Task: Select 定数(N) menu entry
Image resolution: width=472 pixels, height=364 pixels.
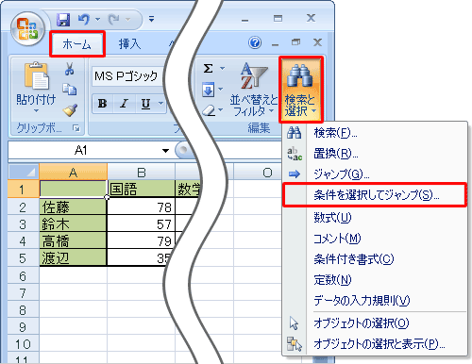Action: tap(375, 279)
